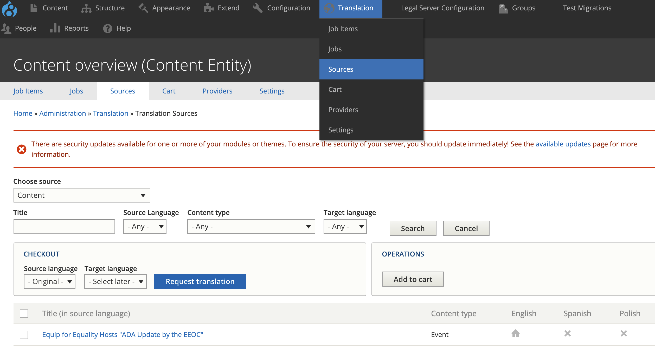This screenshot has width=655, height=351.
Task: Click the Request translation button
Action: [200, 281]
